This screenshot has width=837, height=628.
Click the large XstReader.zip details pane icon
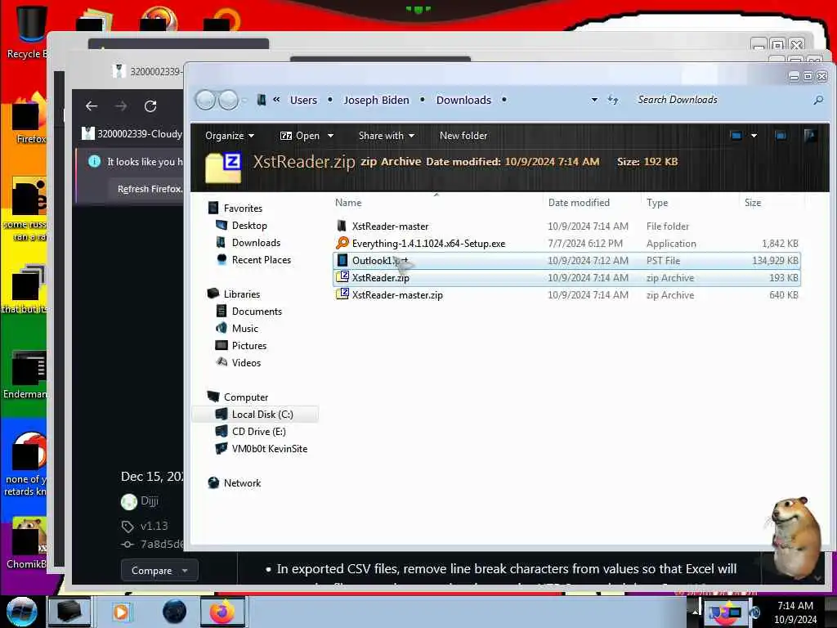pos(224,168)
